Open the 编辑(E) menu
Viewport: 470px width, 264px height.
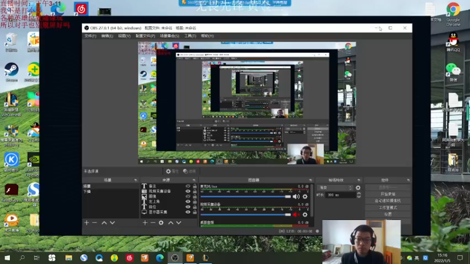pos(107,36)
